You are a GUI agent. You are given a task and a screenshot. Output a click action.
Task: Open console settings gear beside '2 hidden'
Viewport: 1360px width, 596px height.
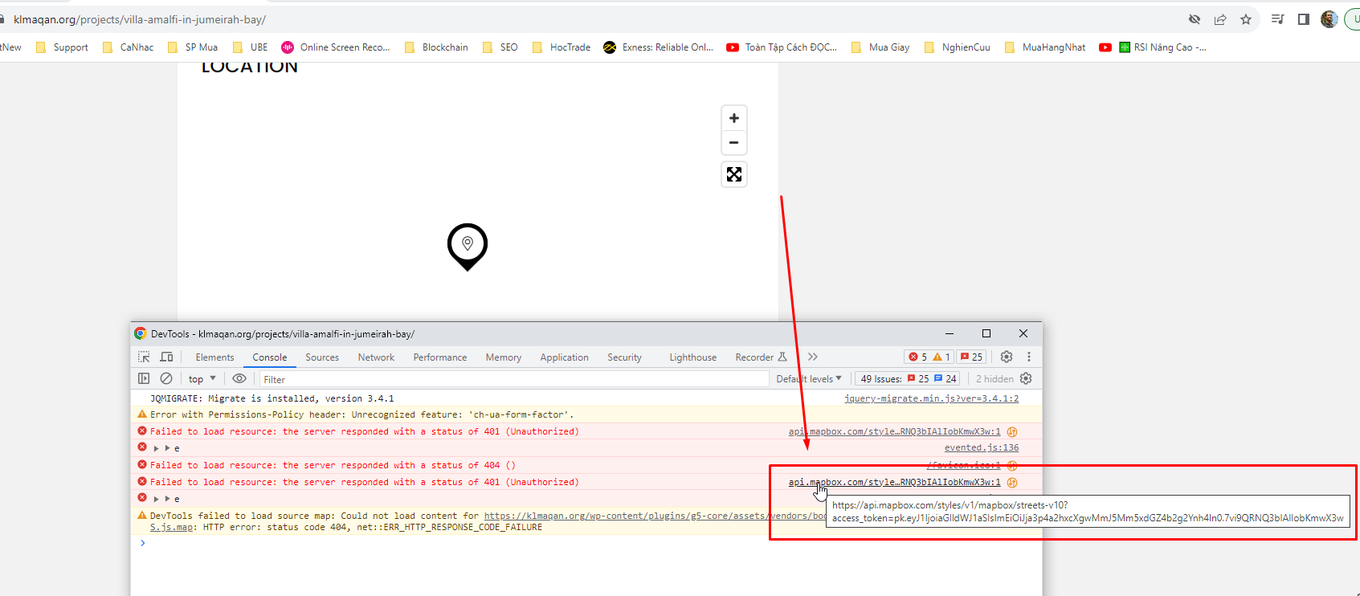(1026, 378)
